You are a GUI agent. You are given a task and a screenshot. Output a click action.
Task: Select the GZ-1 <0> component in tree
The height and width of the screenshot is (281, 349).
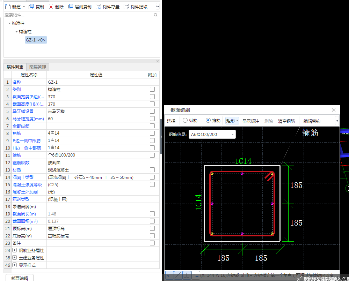[x=36, y=40]
